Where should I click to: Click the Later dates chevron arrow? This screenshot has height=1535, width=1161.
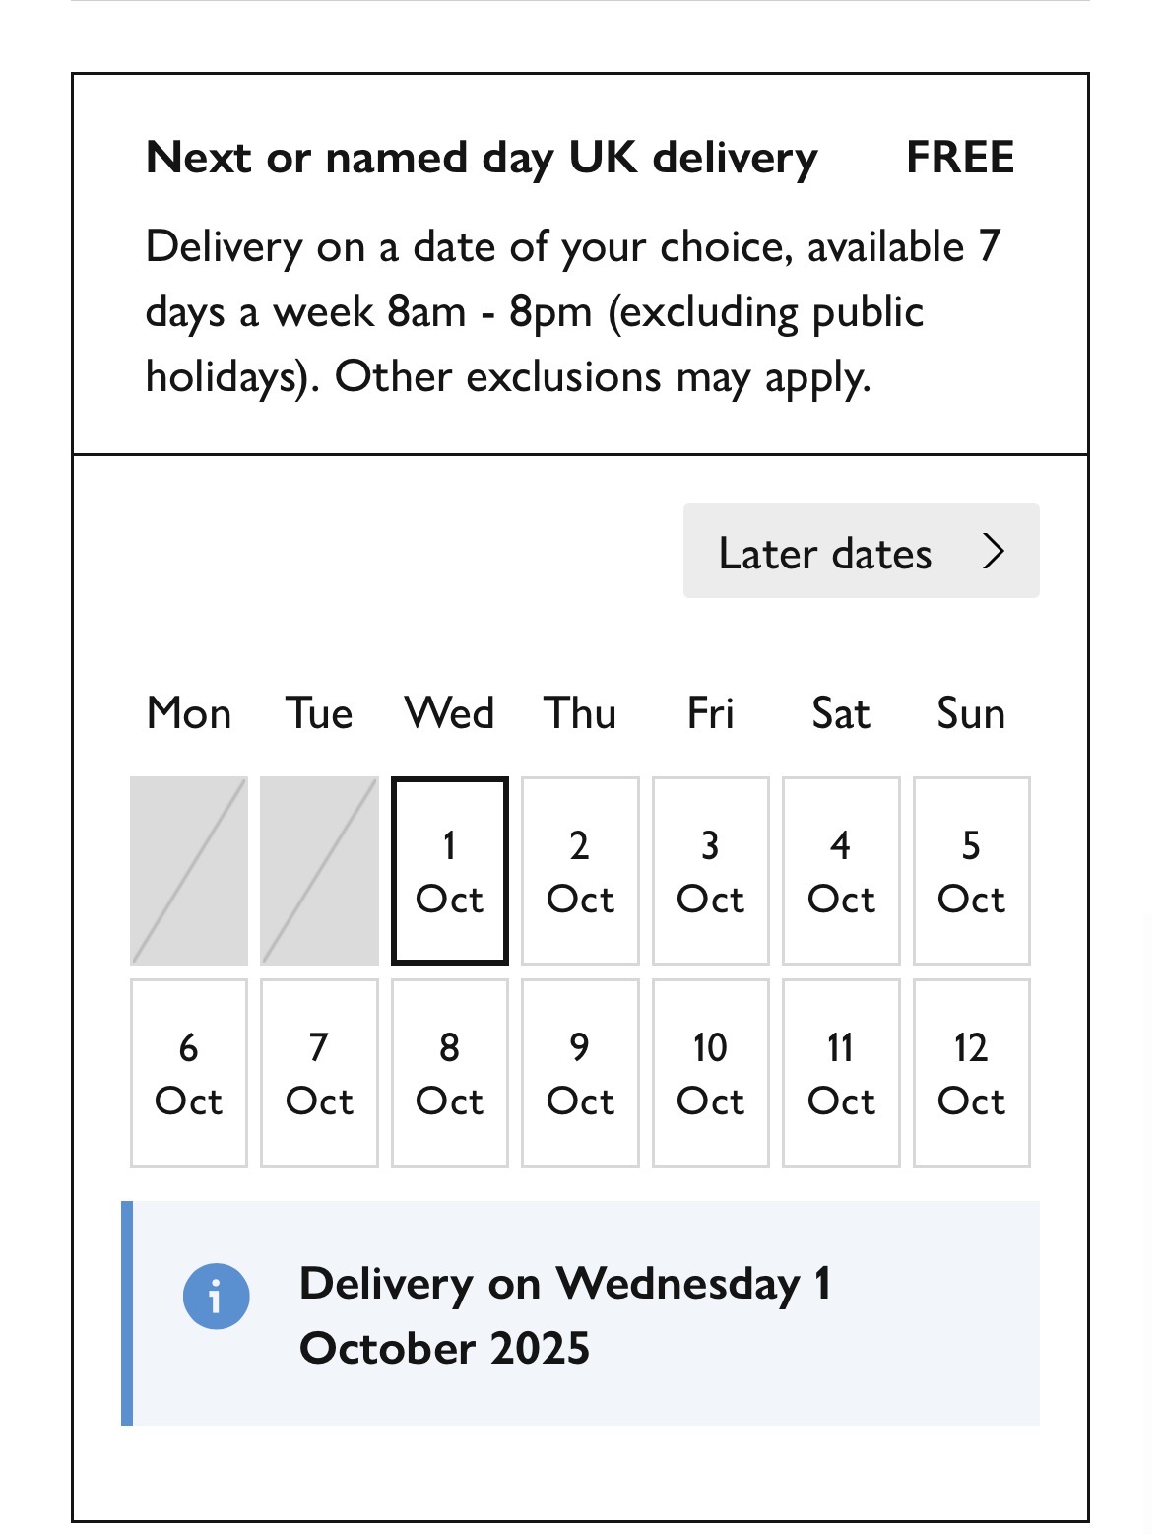click(x=994, y=552)
